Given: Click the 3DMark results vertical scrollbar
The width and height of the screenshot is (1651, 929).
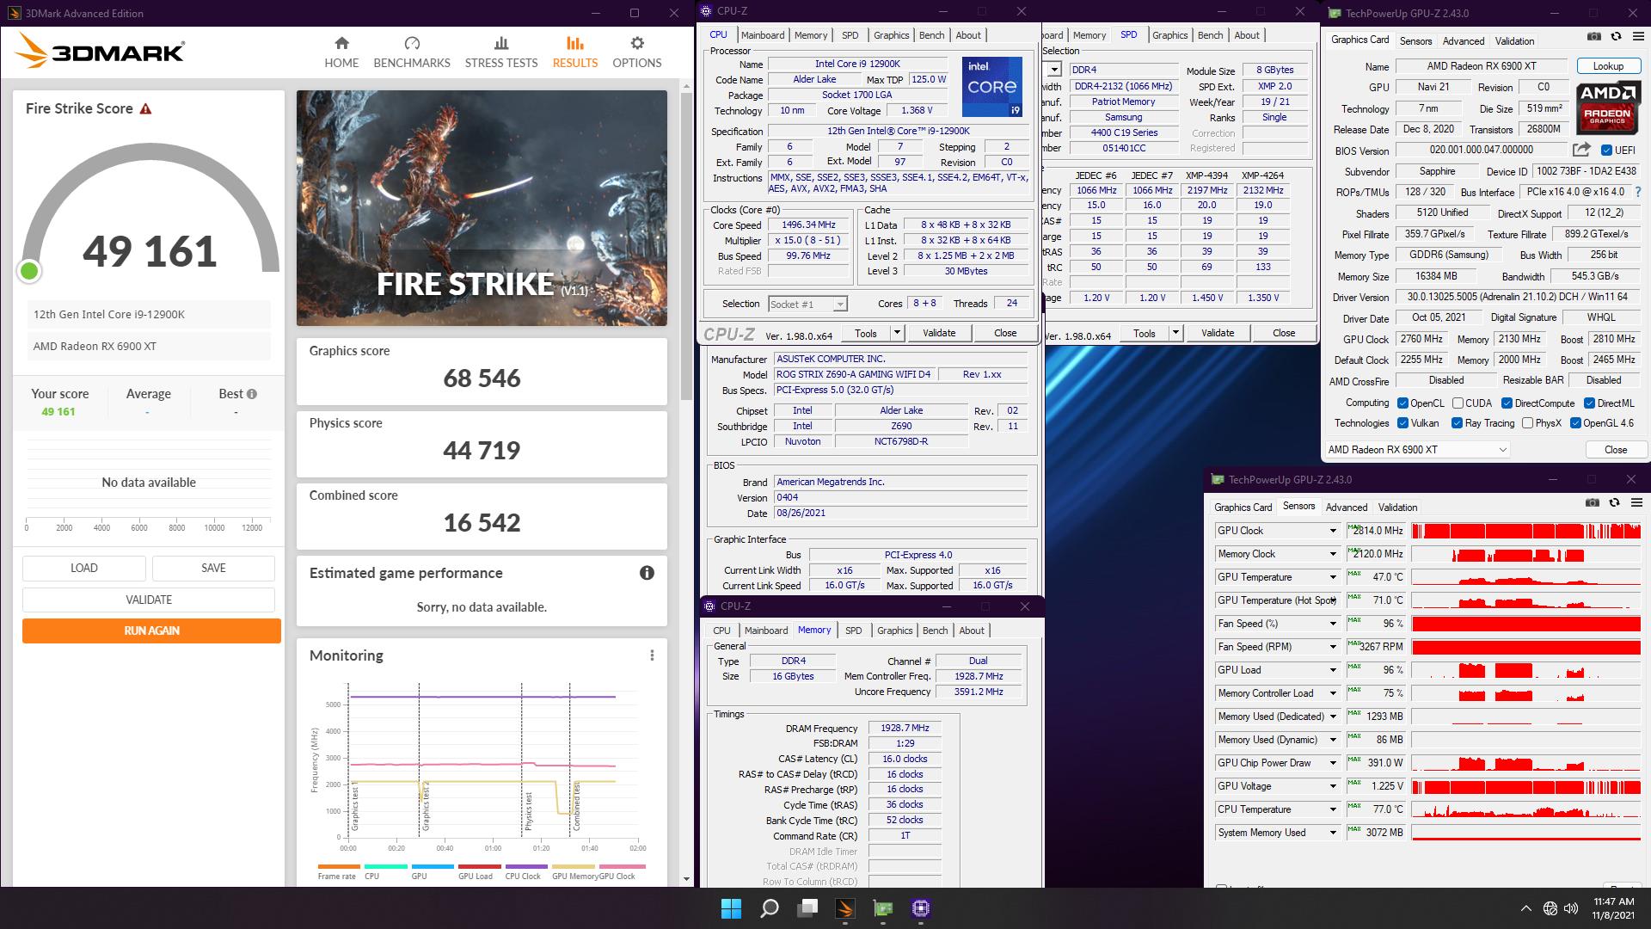Looking at the screenshot, I should click(x=686, y=245).
